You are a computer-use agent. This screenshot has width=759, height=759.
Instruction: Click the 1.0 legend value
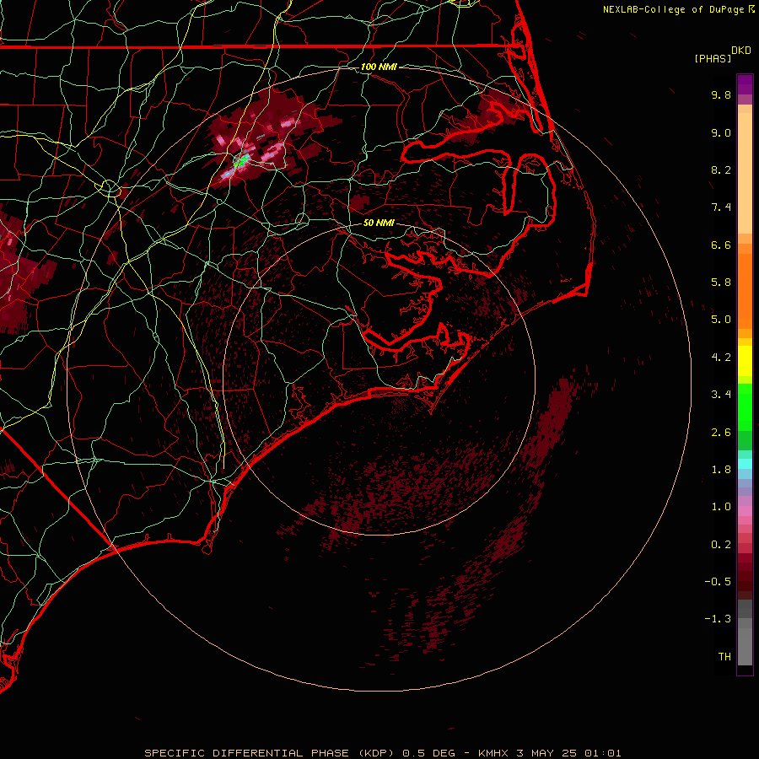point(721,507)
